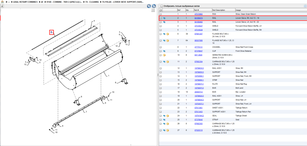The height and width of the screenshot is (146, 307).
Task: Toggle 'Отобразить только выбранные метки' checkbox
Action: tap(161, 6)
